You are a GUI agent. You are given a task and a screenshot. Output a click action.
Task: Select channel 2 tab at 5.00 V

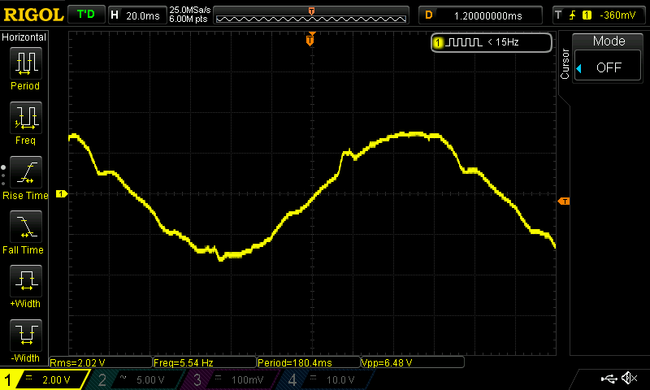pos(135,379)
